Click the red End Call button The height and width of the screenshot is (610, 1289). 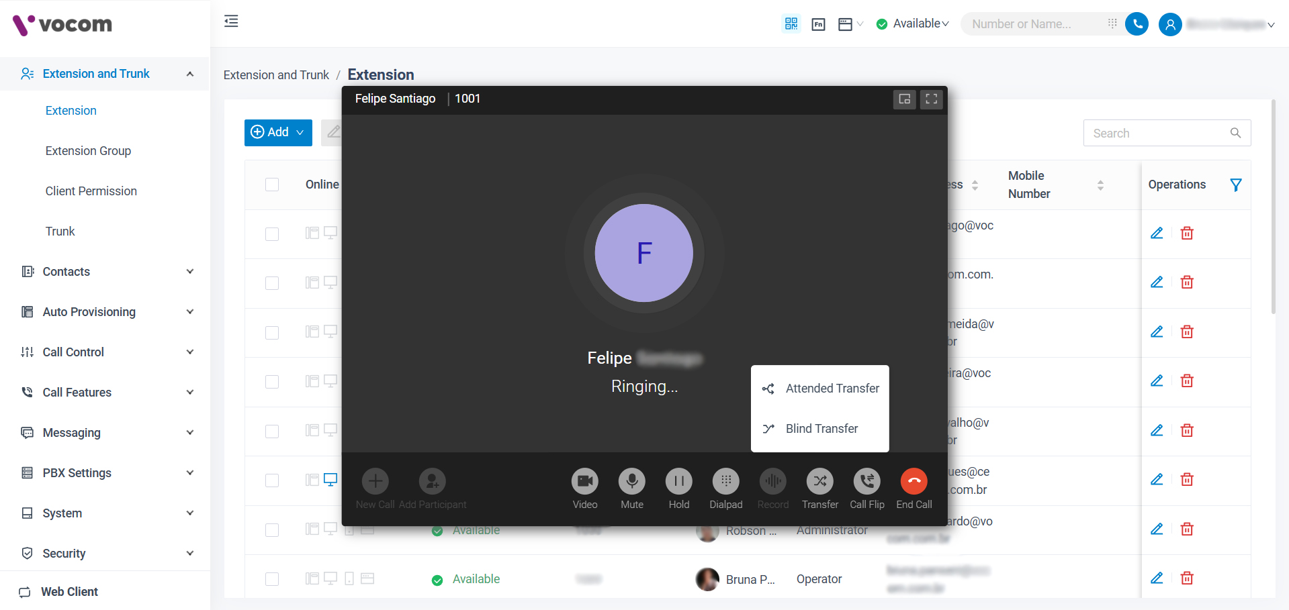click(914, 481)
